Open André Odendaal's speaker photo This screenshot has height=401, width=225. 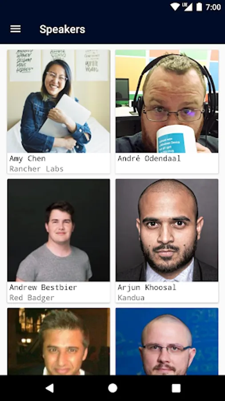(167, 101)
